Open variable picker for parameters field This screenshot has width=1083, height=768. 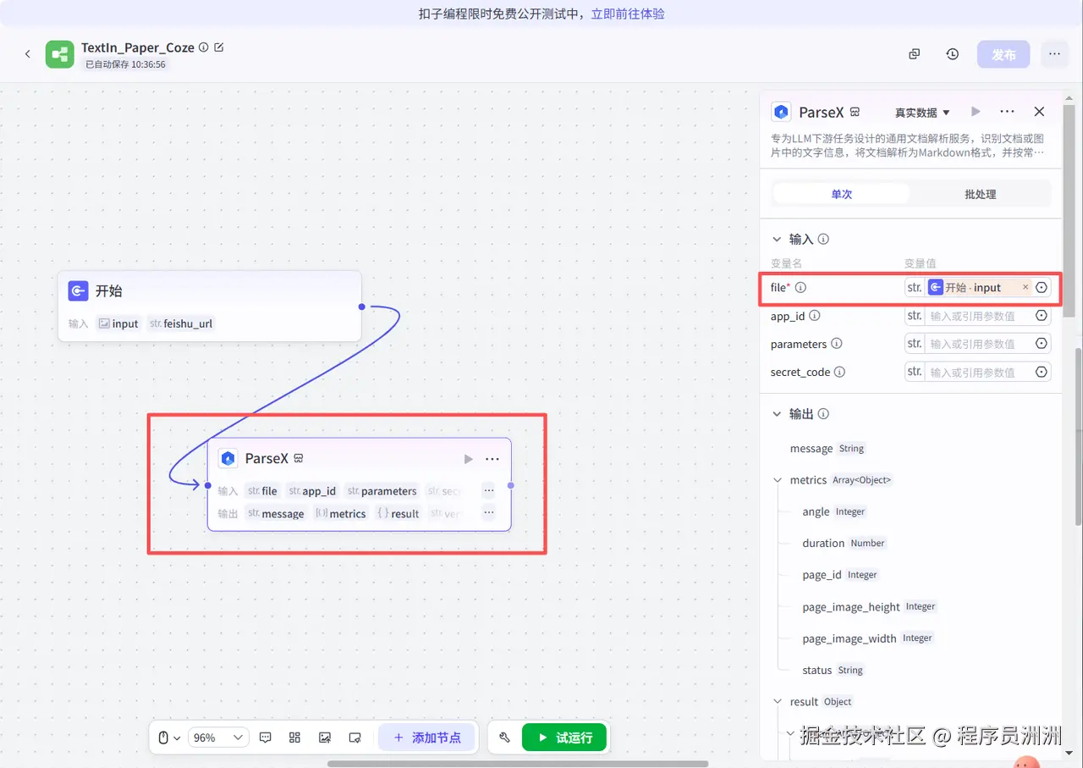[x=1042, y=344]
